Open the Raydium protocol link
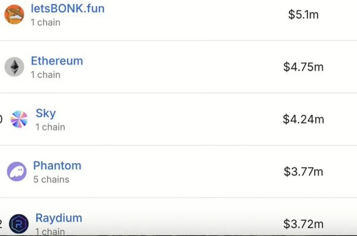 (x=59, y=218)
